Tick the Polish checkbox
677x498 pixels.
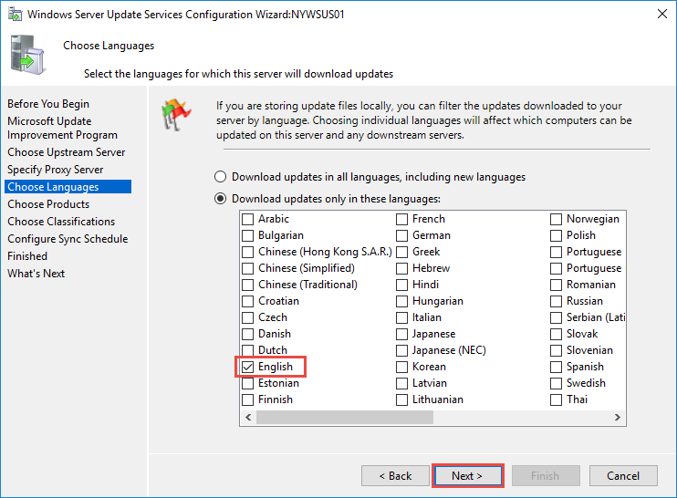pos(557,235)
